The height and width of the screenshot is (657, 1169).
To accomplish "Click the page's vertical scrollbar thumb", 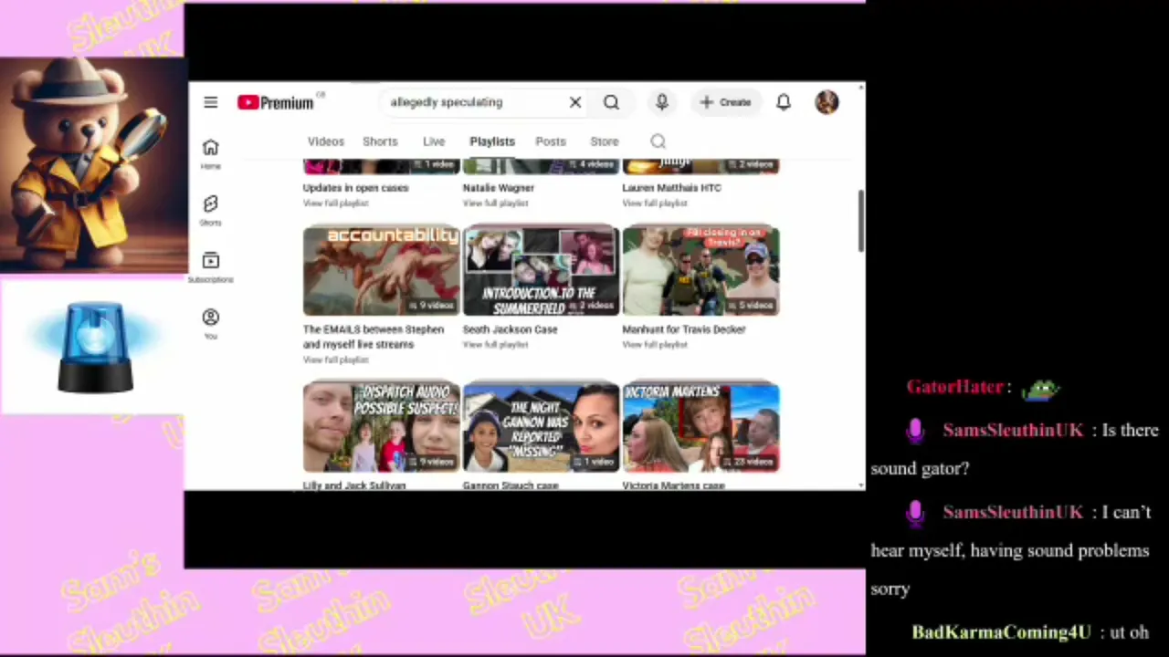I will (x=859, y=220).
